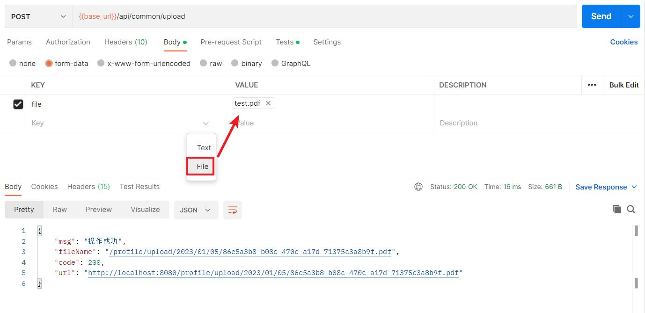Select the form-data radio button
Screen dimensions: 645x313
point(49,63)
